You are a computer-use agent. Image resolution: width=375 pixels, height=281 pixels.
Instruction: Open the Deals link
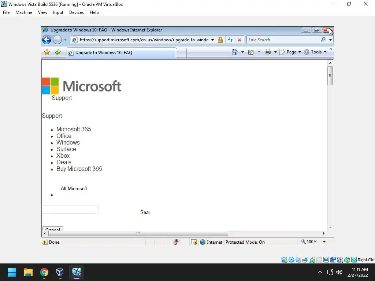[x=64, y=162]
